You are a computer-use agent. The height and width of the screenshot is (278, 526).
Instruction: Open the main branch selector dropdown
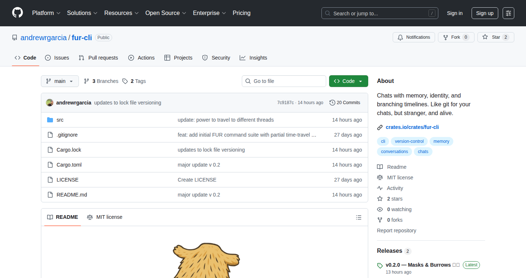pyautogui.click(x=60, y=81)
